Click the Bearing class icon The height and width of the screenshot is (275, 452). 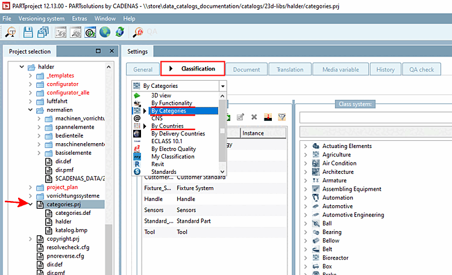[x=316, y=232]
